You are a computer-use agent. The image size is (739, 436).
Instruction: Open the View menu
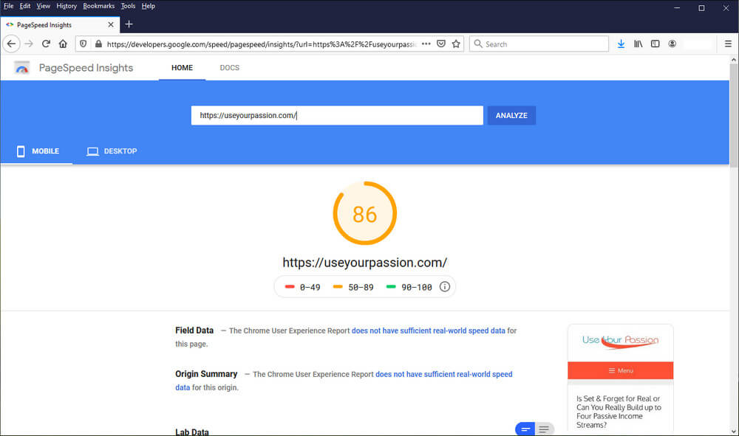[44, 6]
